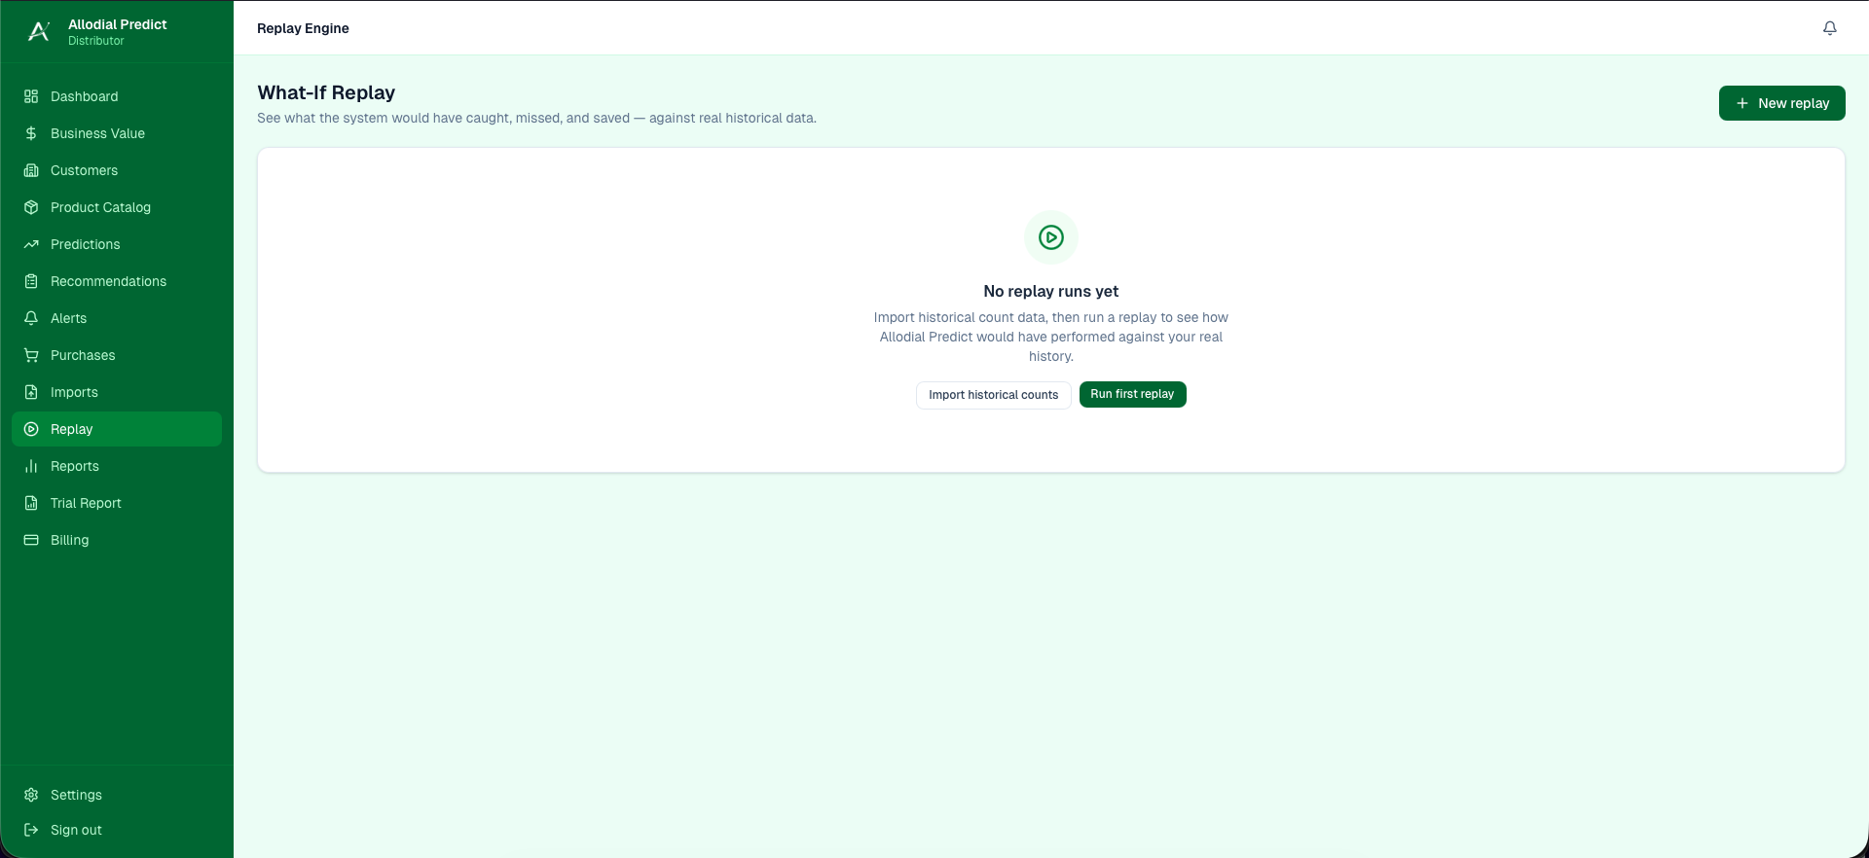
Task: Click the Sign out arrow icon
Action: coord(31,830)
